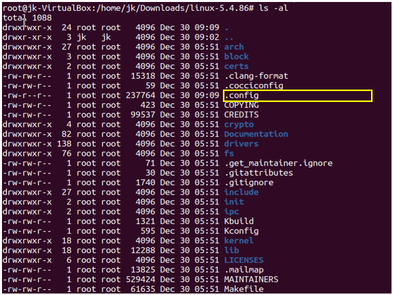Image resolution: width=393 pixels, height=295 pixels.
Task: Click the Documentation directory name
Action: pyautogui.click(x=256, y=134)
